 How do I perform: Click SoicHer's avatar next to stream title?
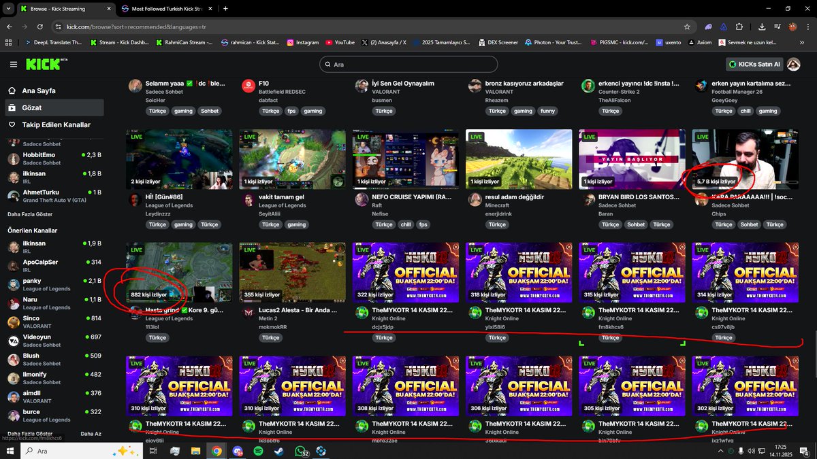[x=135, y=86]
